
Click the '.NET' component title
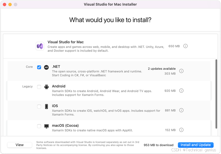[x=56, y=66]
